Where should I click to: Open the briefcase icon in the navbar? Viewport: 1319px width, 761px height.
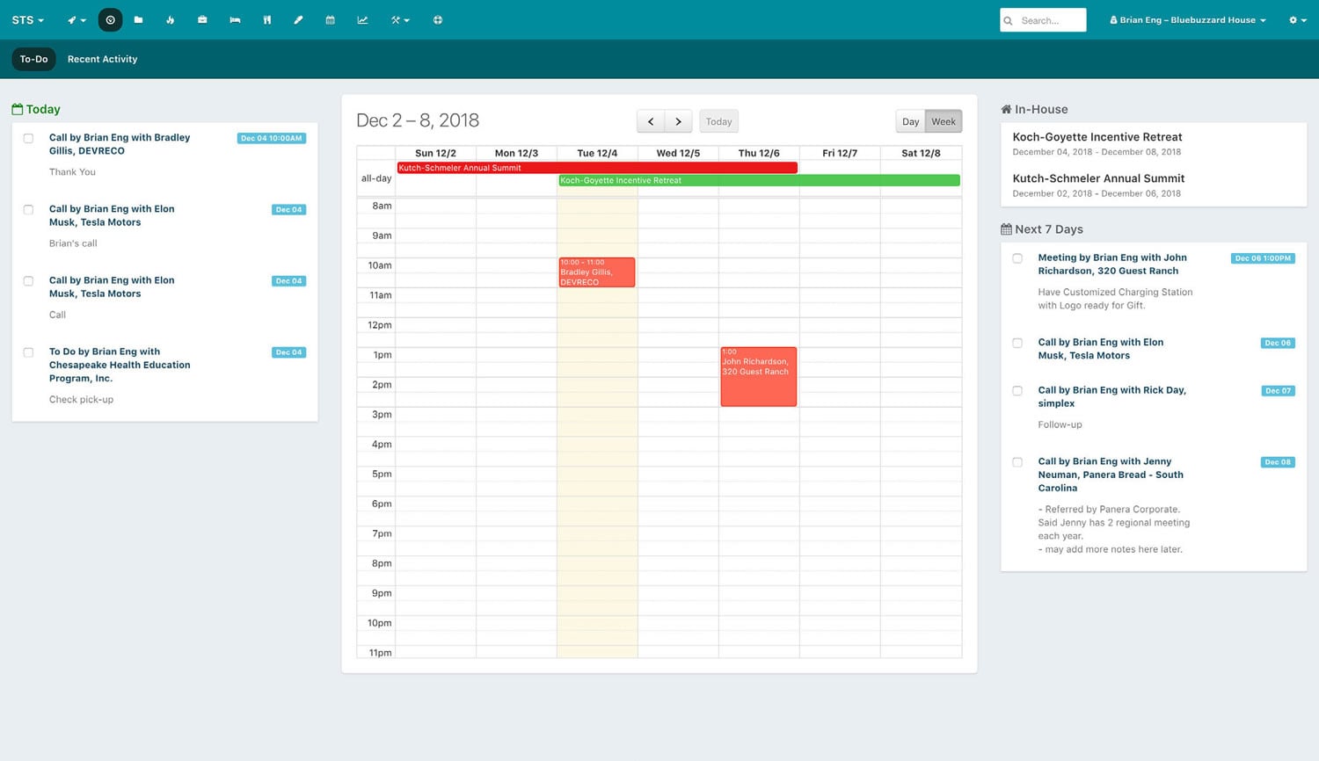[202, 19]
